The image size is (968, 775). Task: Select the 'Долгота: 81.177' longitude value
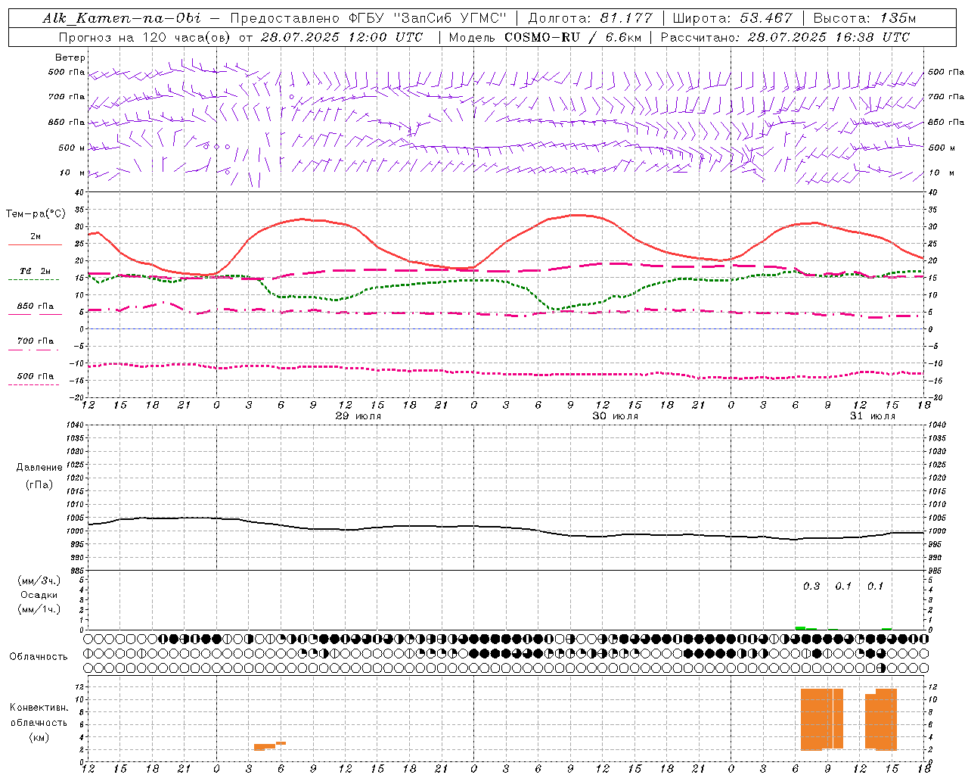[591, 18]
